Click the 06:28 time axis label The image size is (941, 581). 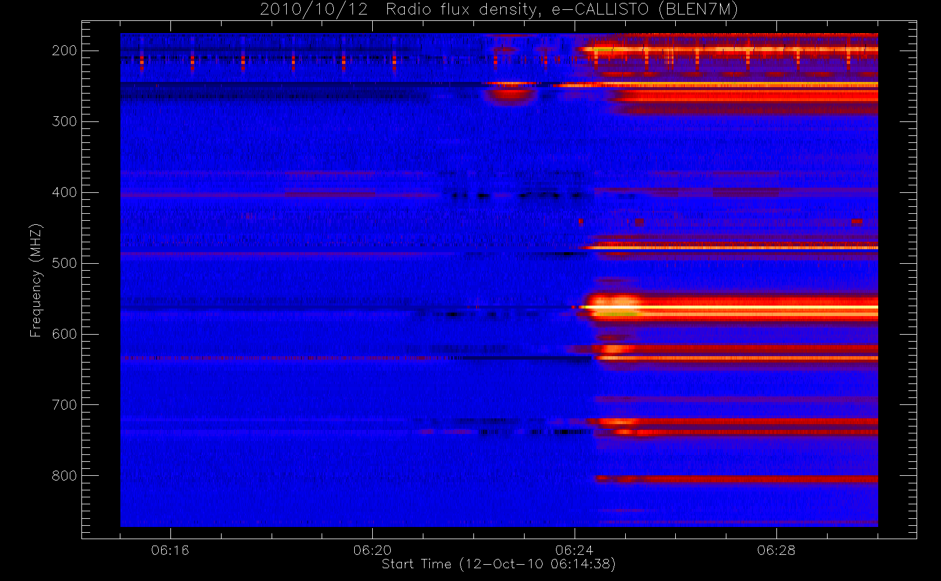[x=776, y=550]
